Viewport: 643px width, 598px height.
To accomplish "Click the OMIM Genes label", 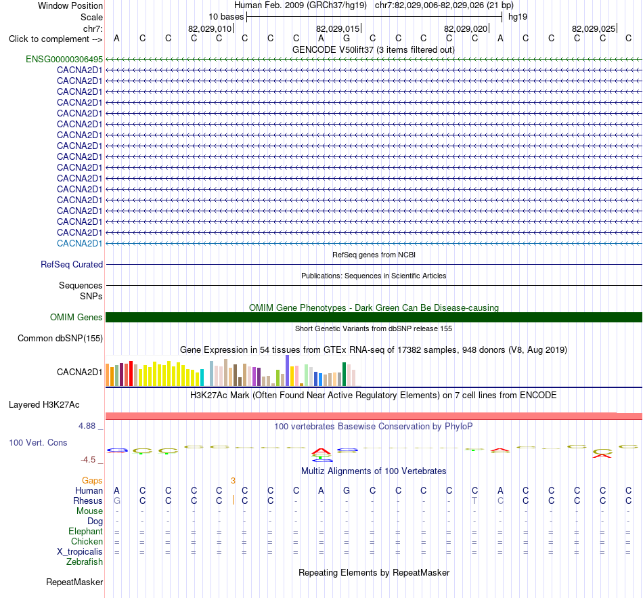I will click(x=76, y=317).
